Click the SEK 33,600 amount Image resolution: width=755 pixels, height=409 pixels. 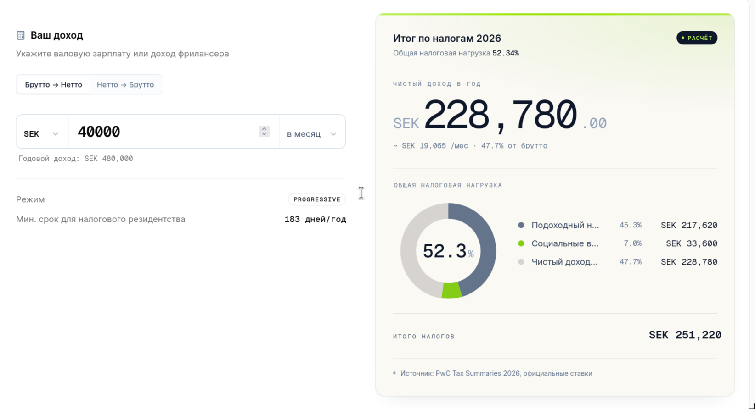(692, 243)
